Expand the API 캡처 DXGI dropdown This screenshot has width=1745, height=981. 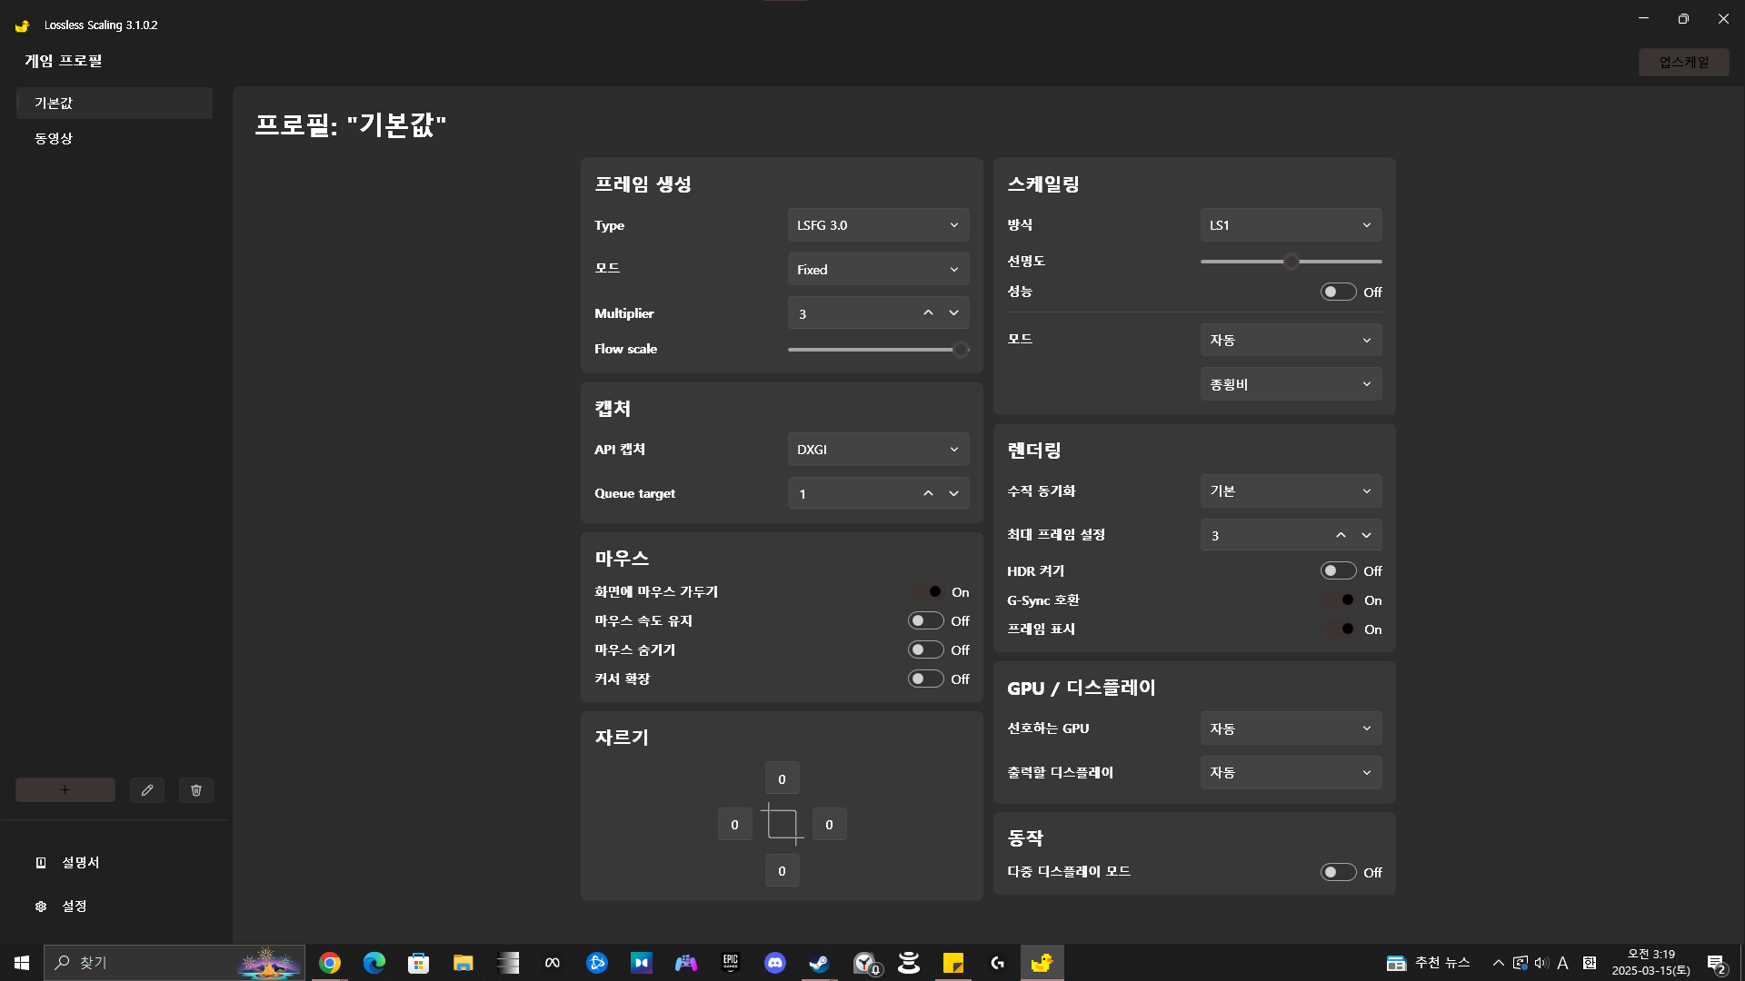click(877, 450)
